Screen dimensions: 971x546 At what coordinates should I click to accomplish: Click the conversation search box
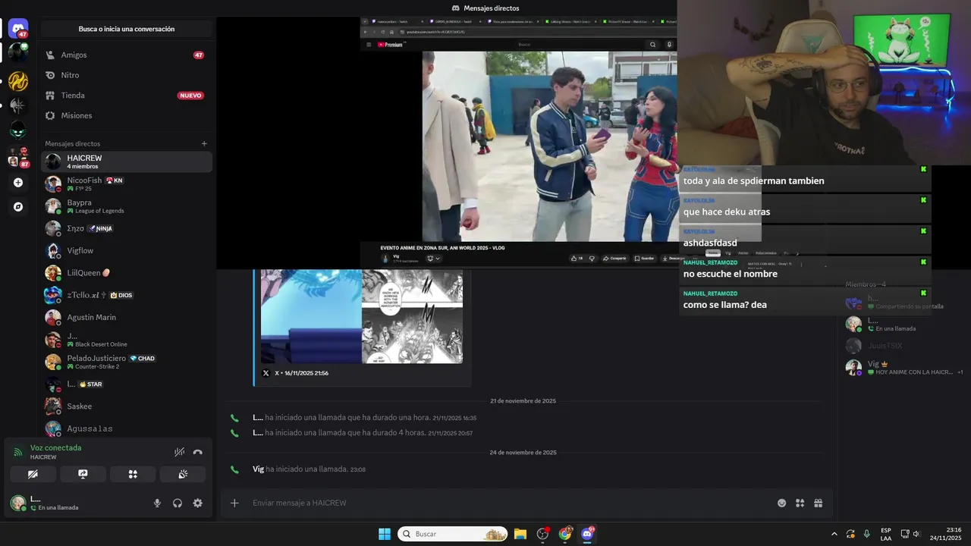pyautogui.click(x=127, y=29)
